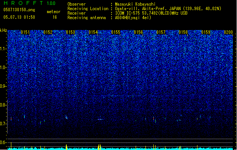The width and height of the screenshot is (237, 150).
Task: Click the 0157 time marker
Action: 161,32
